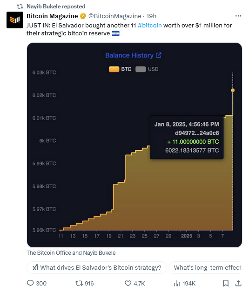Bookmark this post
249x292 pixels.
tap(226, 284)
